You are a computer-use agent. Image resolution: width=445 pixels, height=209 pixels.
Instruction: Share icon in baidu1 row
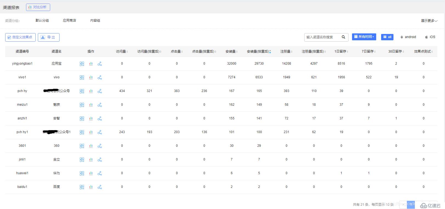[x=100, y=187]
